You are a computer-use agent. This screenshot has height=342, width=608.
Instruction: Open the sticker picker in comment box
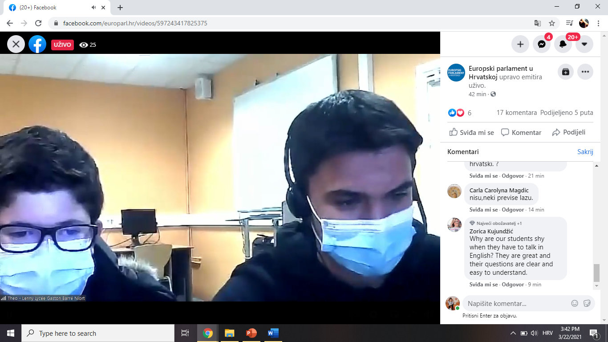coord(587,303)
